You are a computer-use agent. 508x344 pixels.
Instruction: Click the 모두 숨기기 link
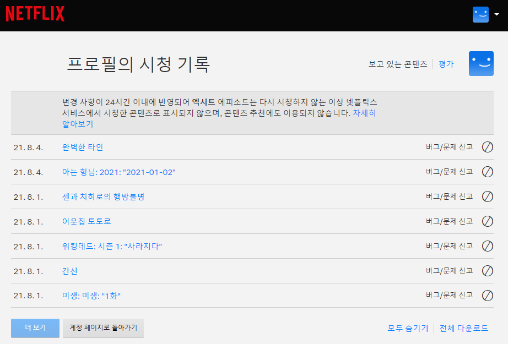click(408, 328)
